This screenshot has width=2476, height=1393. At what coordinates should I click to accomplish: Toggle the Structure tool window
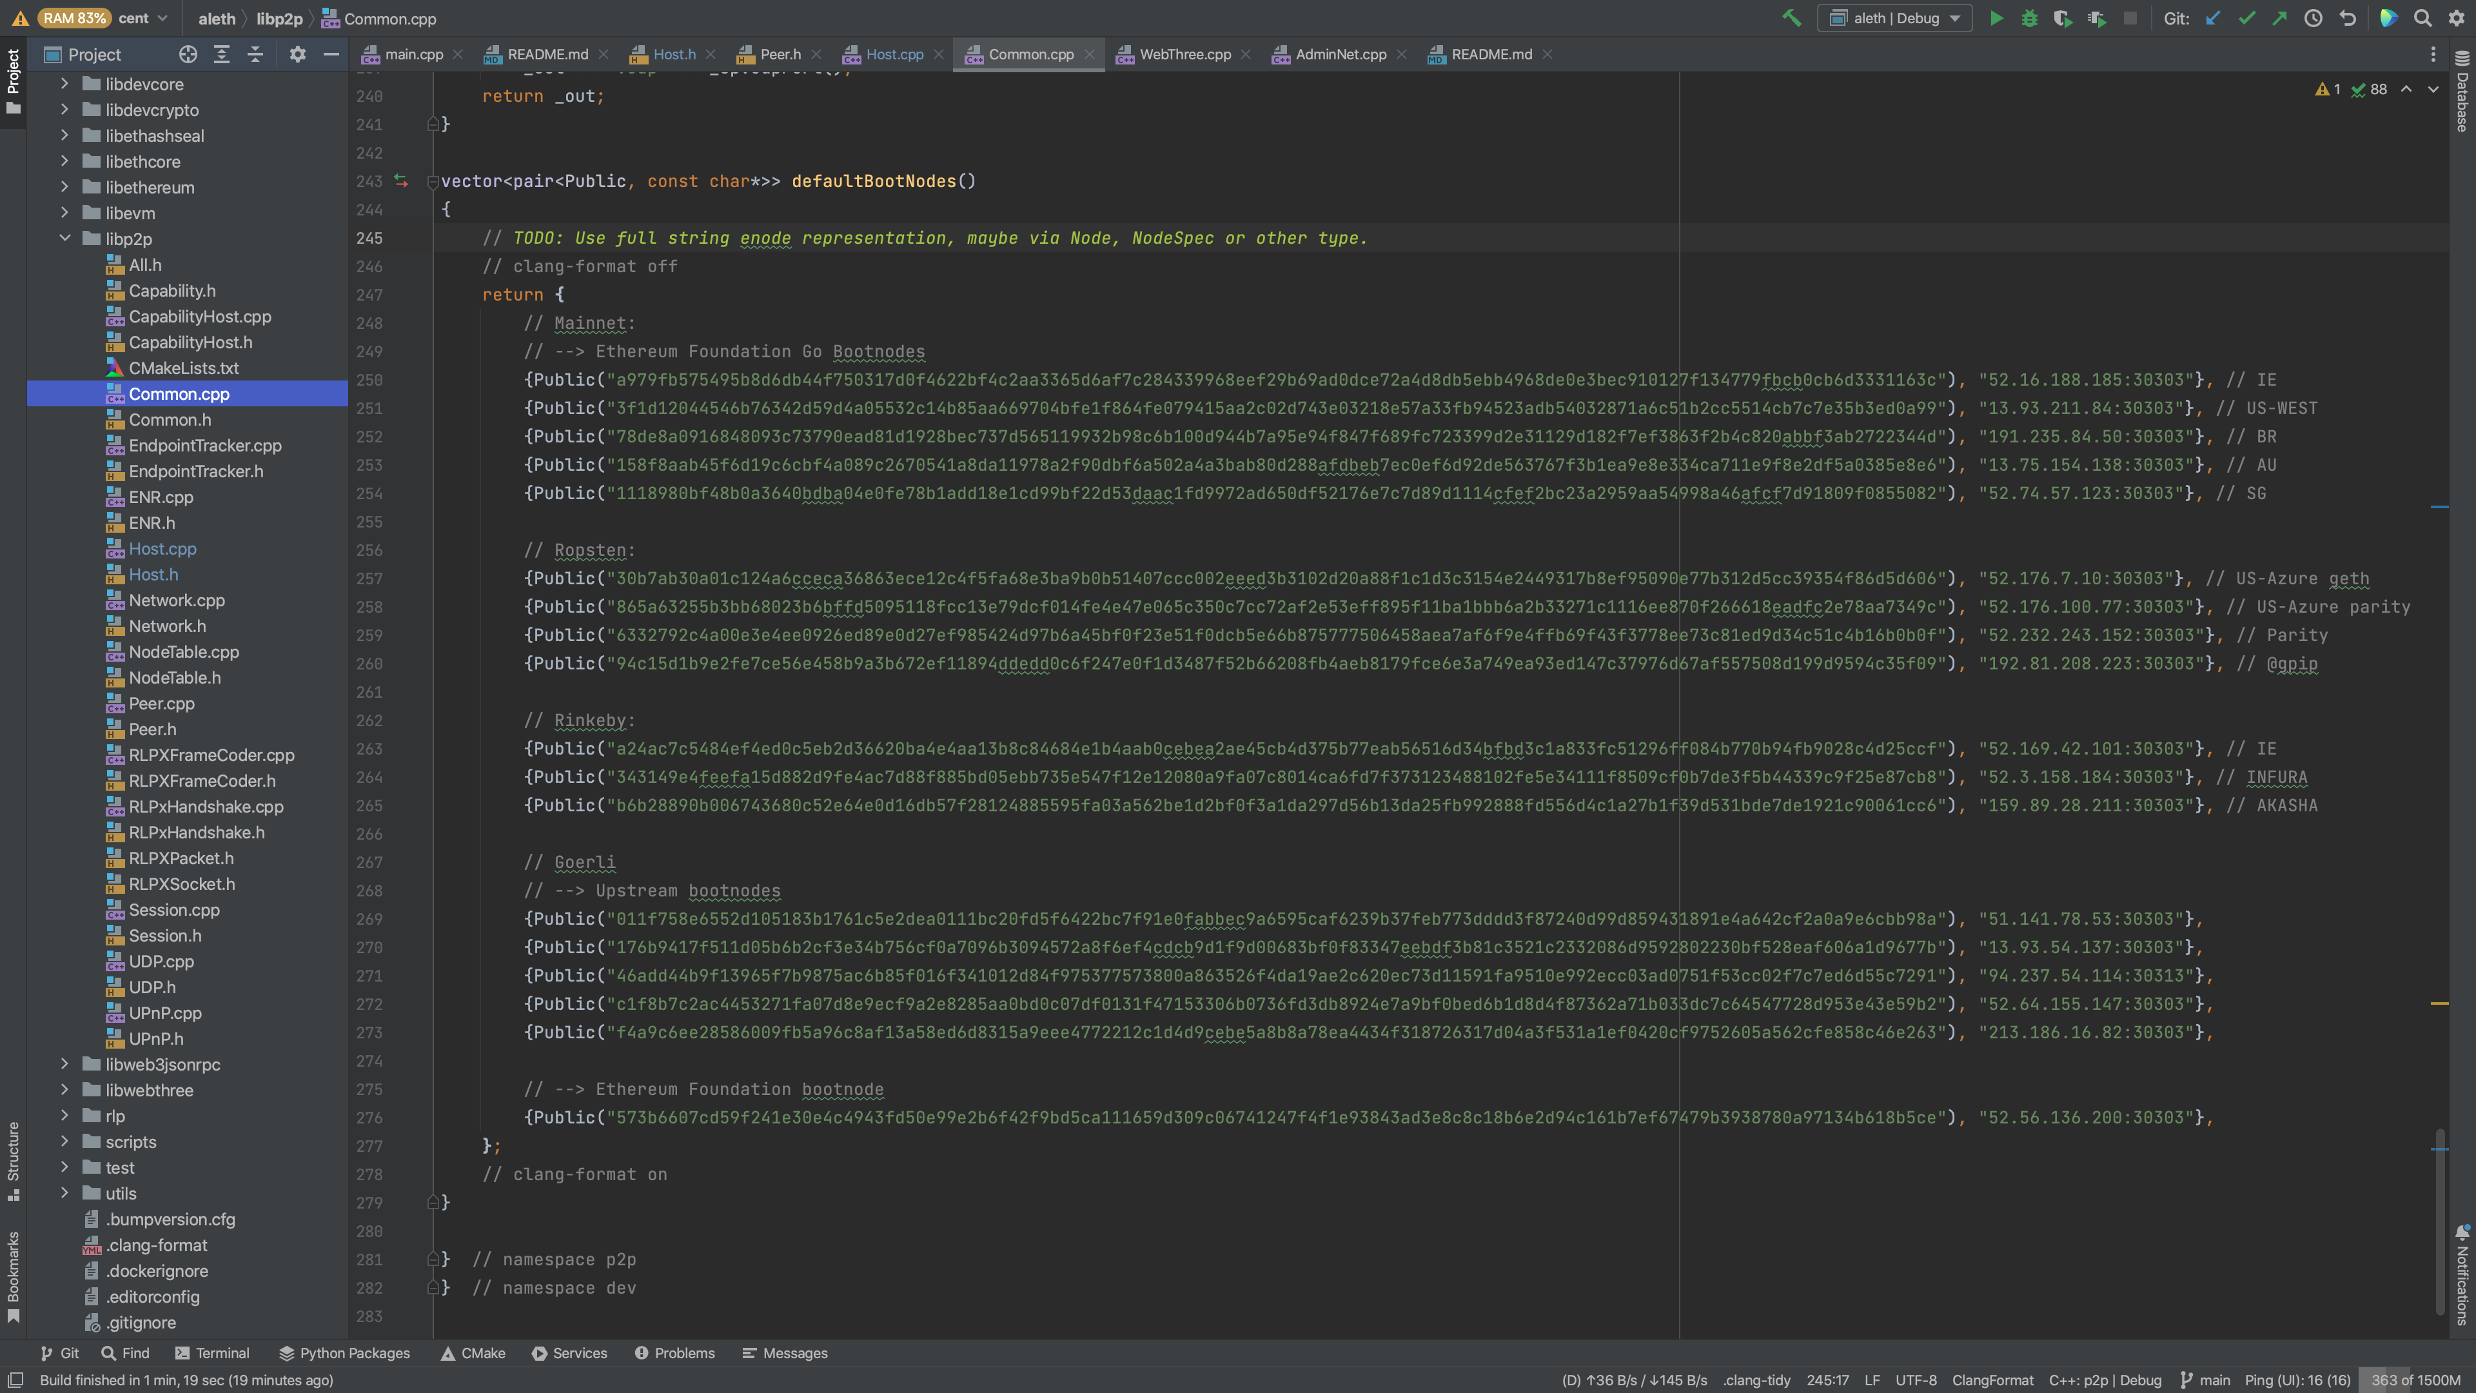coord(14,1160)
